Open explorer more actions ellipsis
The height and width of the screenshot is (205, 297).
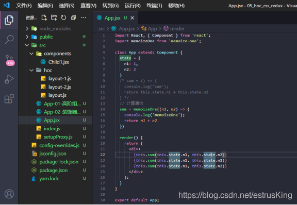tap(84, 18)
